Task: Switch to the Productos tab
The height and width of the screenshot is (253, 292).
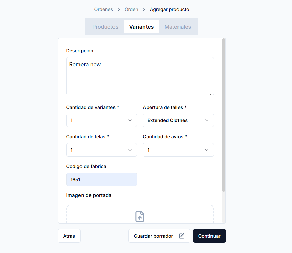Action: [x=105, y=27]
